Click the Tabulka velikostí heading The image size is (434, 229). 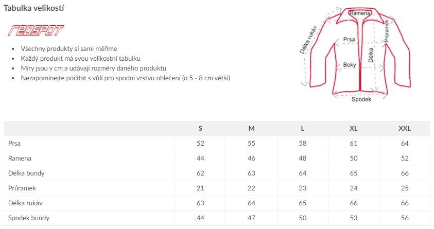[34, 8]
